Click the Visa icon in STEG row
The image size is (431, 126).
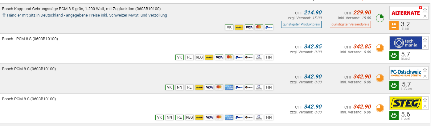click(209, 117)
